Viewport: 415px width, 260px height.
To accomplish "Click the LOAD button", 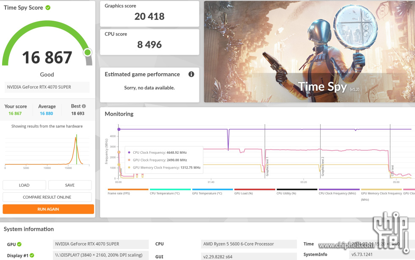I will (24, 185).
